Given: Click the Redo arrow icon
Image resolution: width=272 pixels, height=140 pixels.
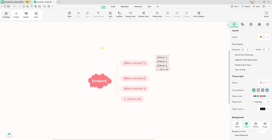Looking at the screenshot, I should click(x=20, y=6).
